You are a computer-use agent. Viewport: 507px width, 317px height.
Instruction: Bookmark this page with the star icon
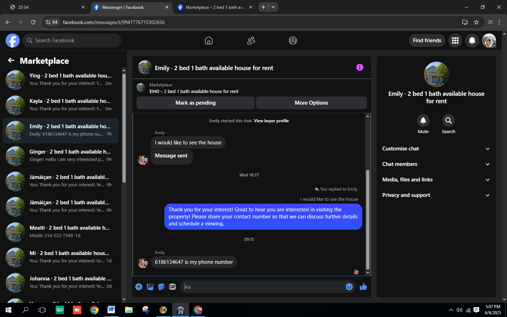click(x=476, y=22)
